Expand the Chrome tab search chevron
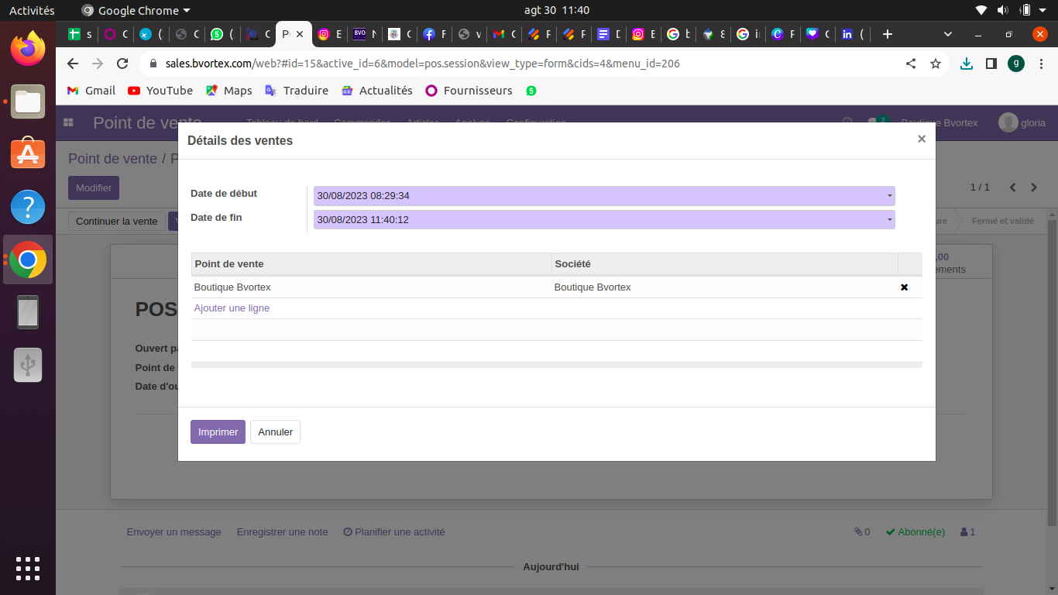Image resolution: width=1058 pixels, height=595 pixels. 948,34
